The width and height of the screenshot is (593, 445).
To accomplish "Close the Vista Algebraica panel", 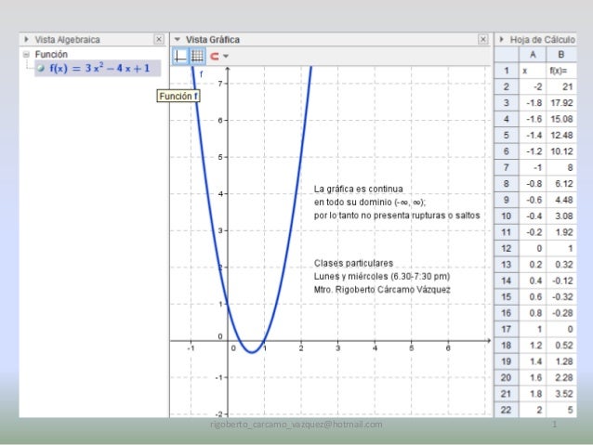I will pos(158,40).
